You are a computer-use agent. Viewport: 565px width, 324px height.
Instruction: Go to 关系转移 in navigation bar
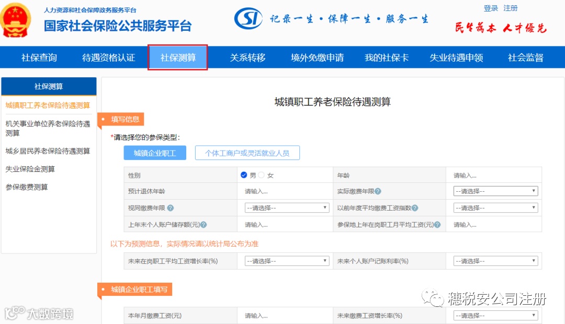[x=247, y=57]
